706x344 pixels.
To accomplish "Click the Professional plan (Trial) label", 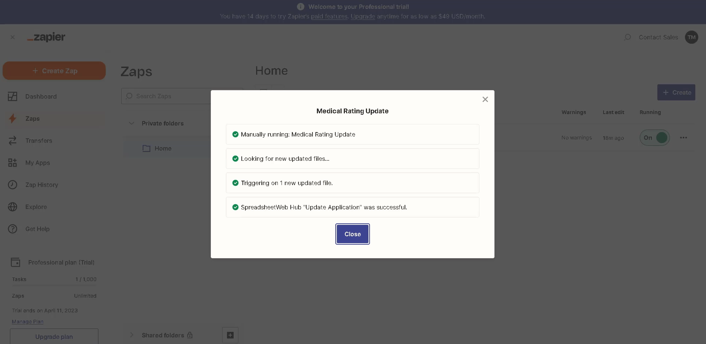I will tap(61, 262).
